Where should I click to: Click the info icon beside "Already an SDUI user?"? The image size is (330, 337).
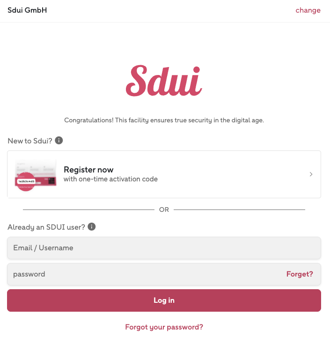(x=92, y=227)
